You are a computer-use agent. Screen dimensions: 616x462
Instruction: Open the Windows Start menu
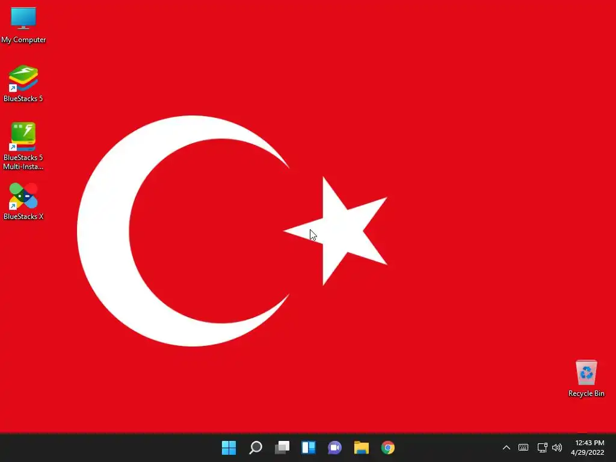click(x=229, y=448)
